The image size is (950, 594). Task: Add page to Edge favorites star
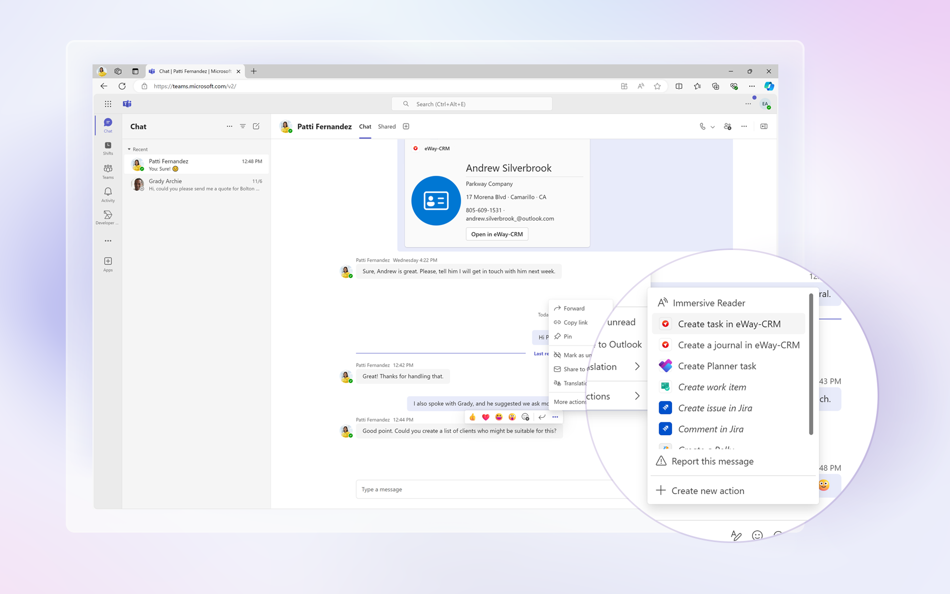[657, 86]
